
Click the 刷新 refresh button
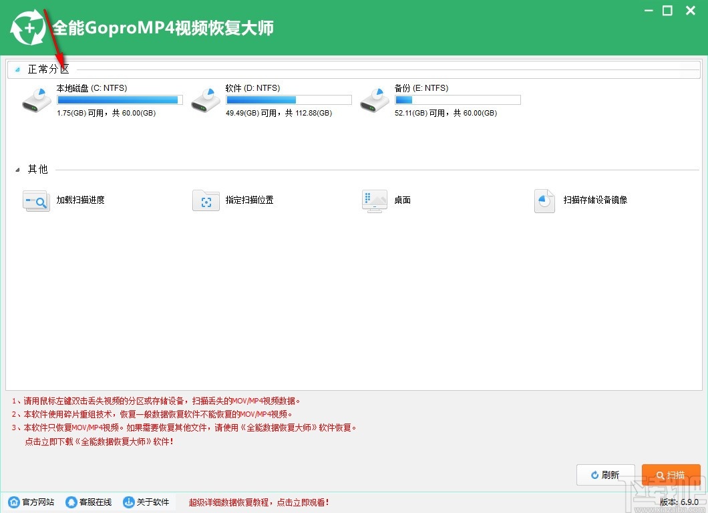click(606, 475)
